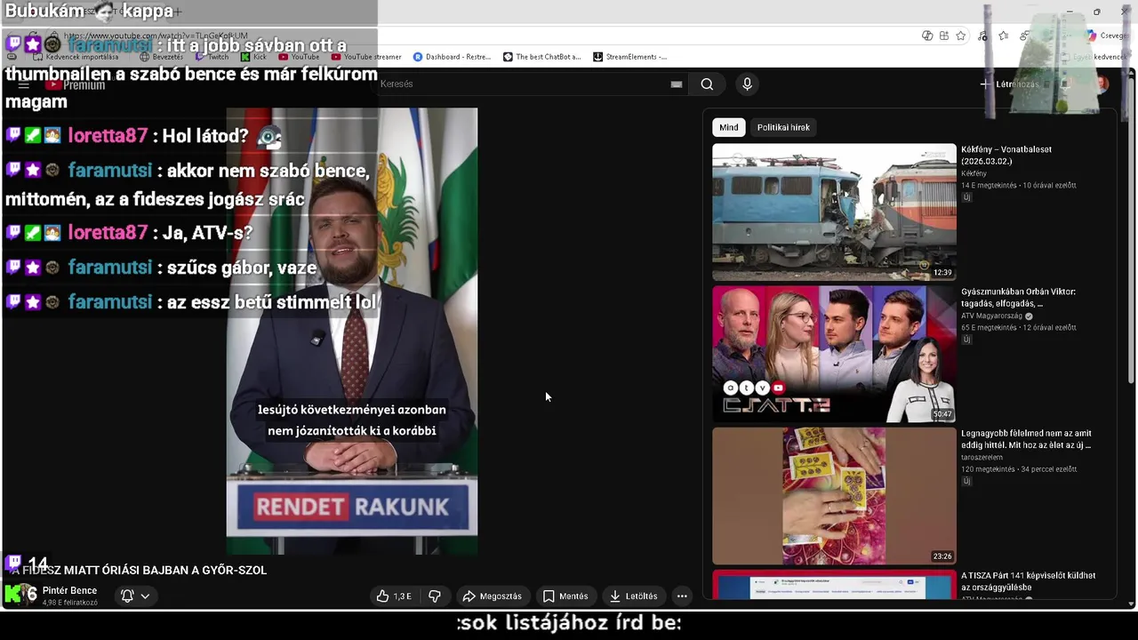Open the Copilot Csevegés button
This screenshot has height=640, width=1138.
1106,36
